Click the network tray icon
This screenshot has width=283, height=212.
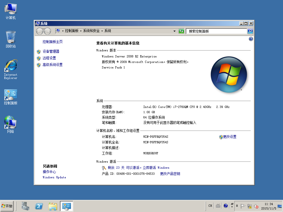[x=250, y=206]
